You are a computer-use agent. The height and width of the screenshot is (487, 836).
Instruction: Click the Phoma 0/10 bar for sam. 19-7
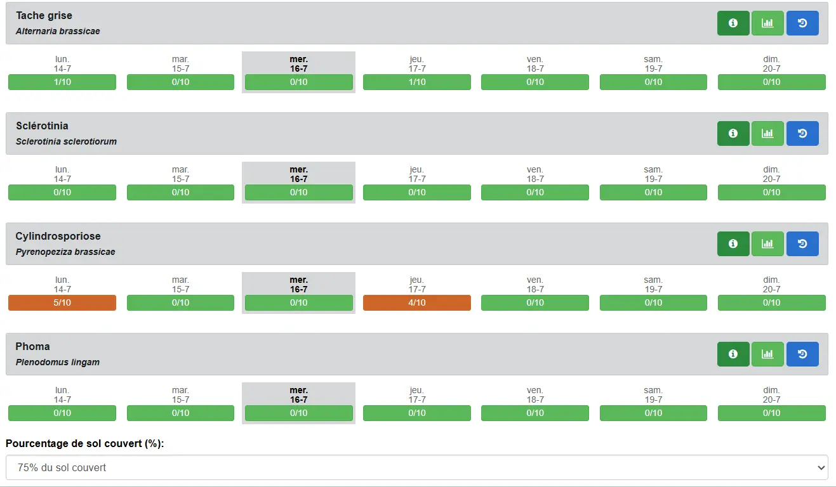tap(653, 413)
